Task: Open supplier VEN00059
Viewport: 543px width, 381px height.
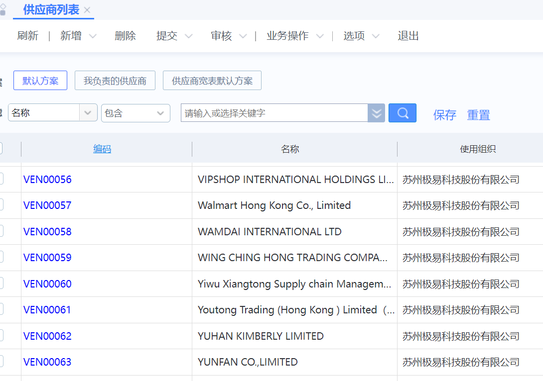Action: pyautogui.click(x=47, y=258)
